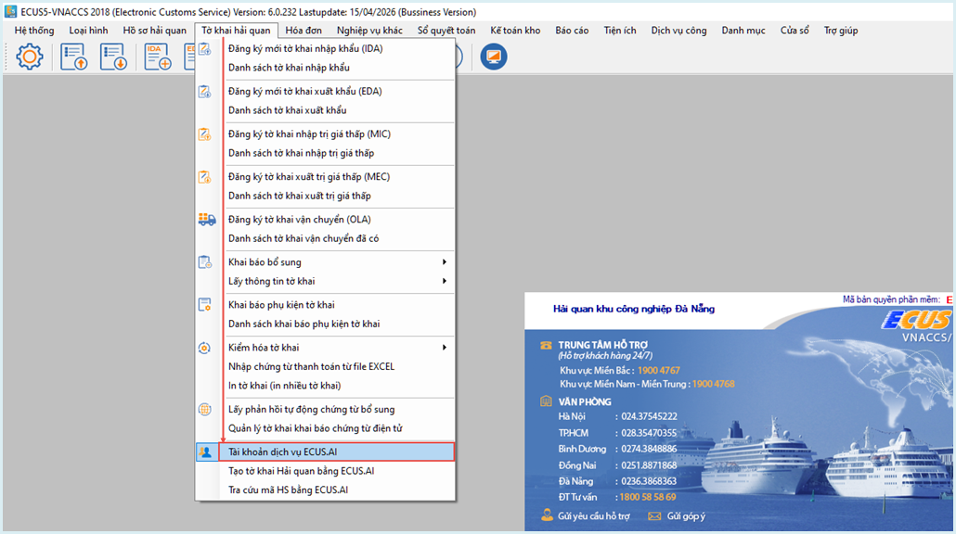956x534 pixels.
Task: Click the truck icon beside OLA entry
Action: [x=206, y=220]
